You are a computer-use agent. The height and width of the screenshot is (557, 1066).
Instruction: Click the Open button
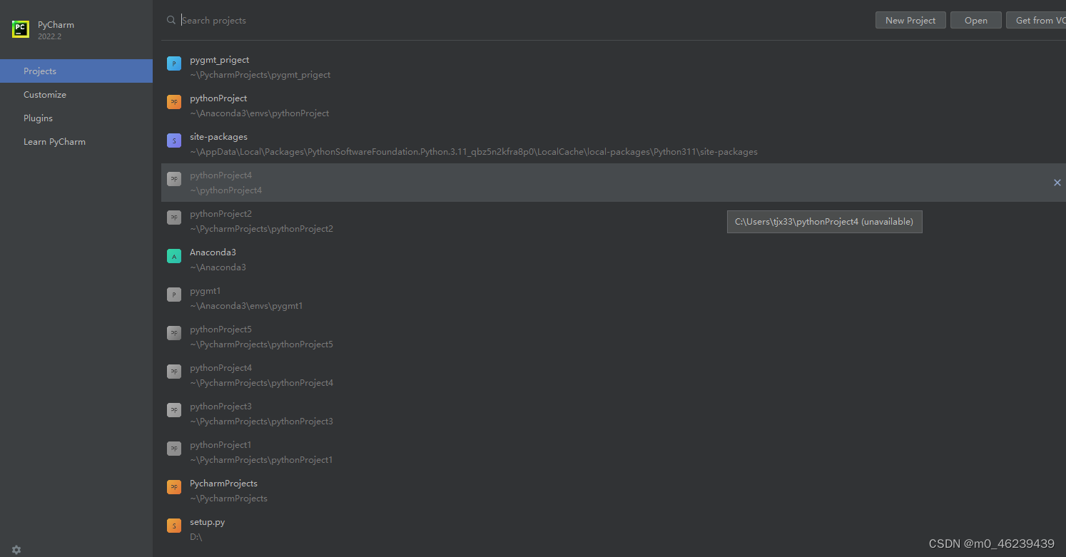[x=975, y=20]
